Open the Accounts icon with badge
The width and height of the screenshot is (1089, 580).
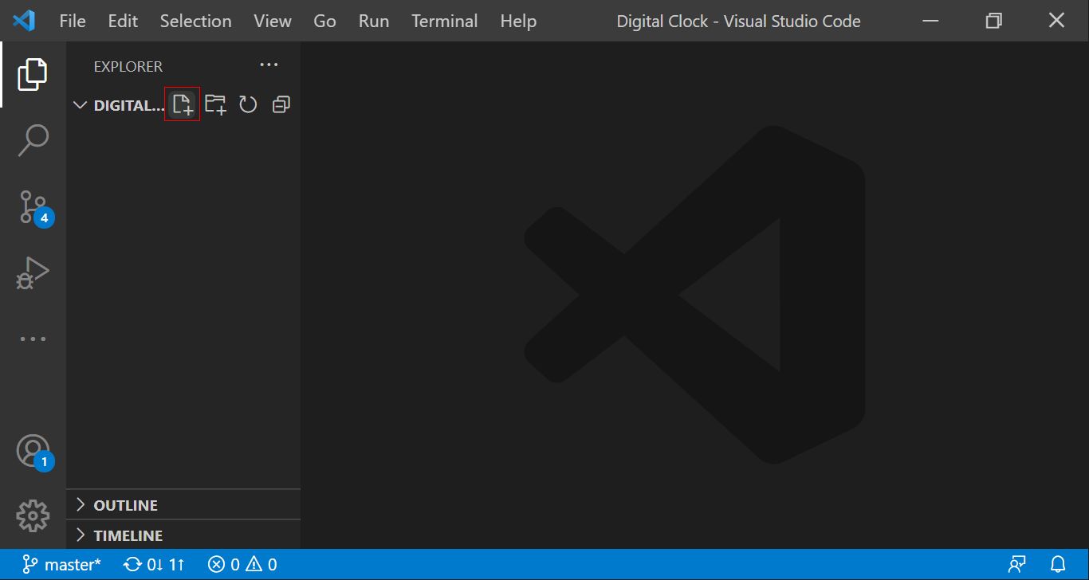(35, 453)
